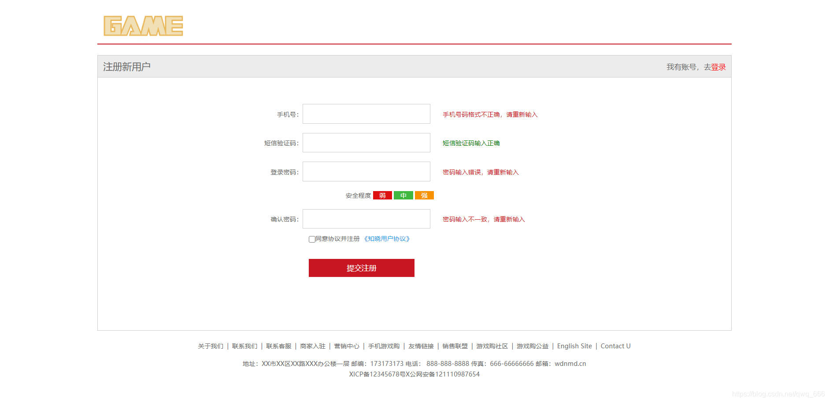Image resolution: width=829 pixels, height=402 pixels.
Task: Click the 登录密码 password field
Action: [x=366, y=172]
